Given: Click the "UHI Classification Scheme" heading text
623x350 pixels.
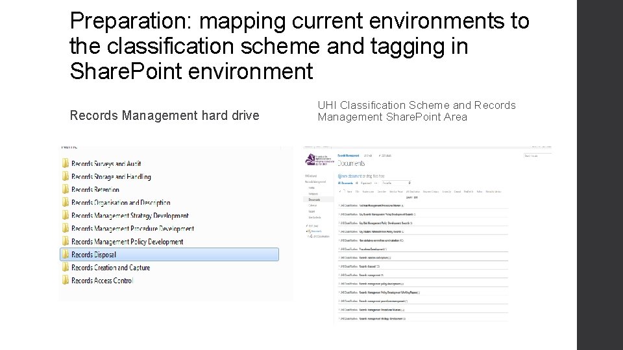Looking at the screenshot, I should 384,105.
